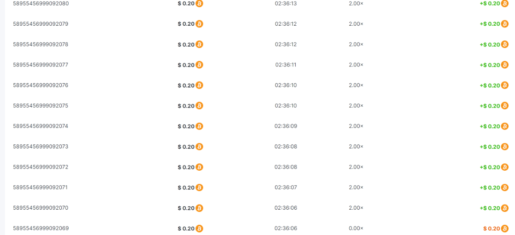Screen dimensions: 515x235
Task: Click bet-amount Bitcoin icon for bet ending 2073
Action: [x=199, y=147]
